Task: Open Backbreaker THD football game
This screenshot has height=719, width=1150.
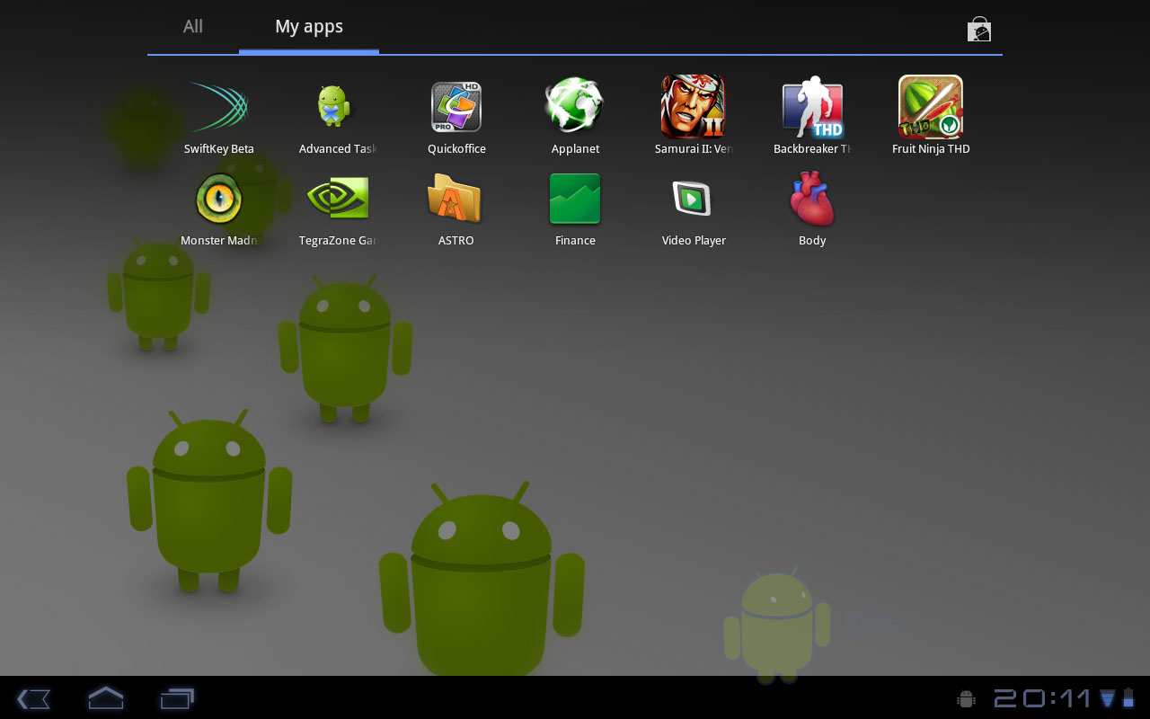Action: point(812,117)
